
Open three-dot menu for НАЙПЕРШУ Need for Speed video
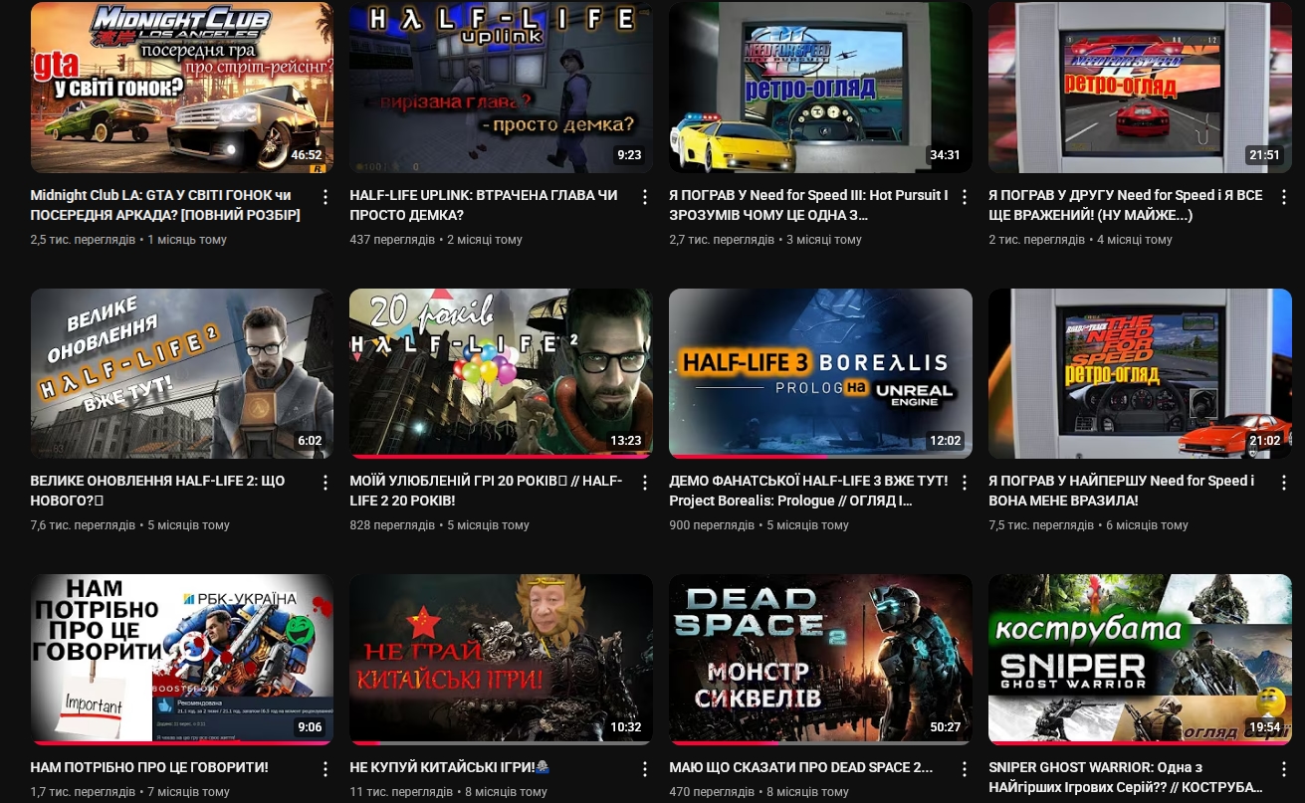[1283, 483]
